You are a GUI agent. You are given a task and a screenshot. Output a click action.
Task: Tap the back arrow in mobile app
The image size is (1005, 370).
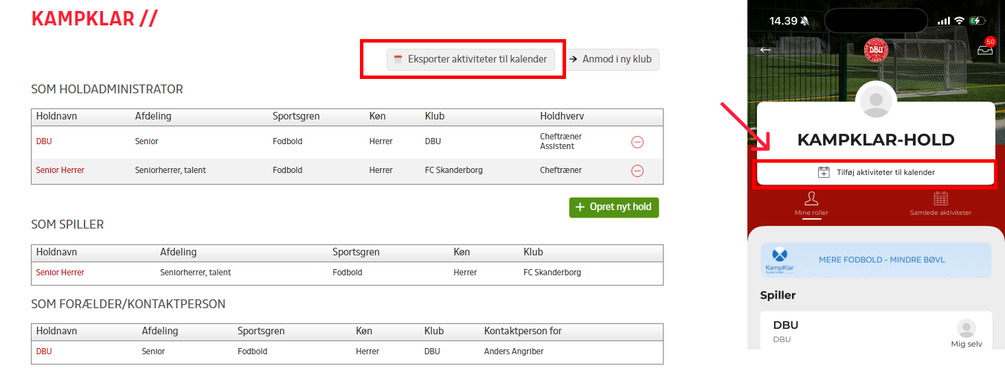tap(765, 50)
